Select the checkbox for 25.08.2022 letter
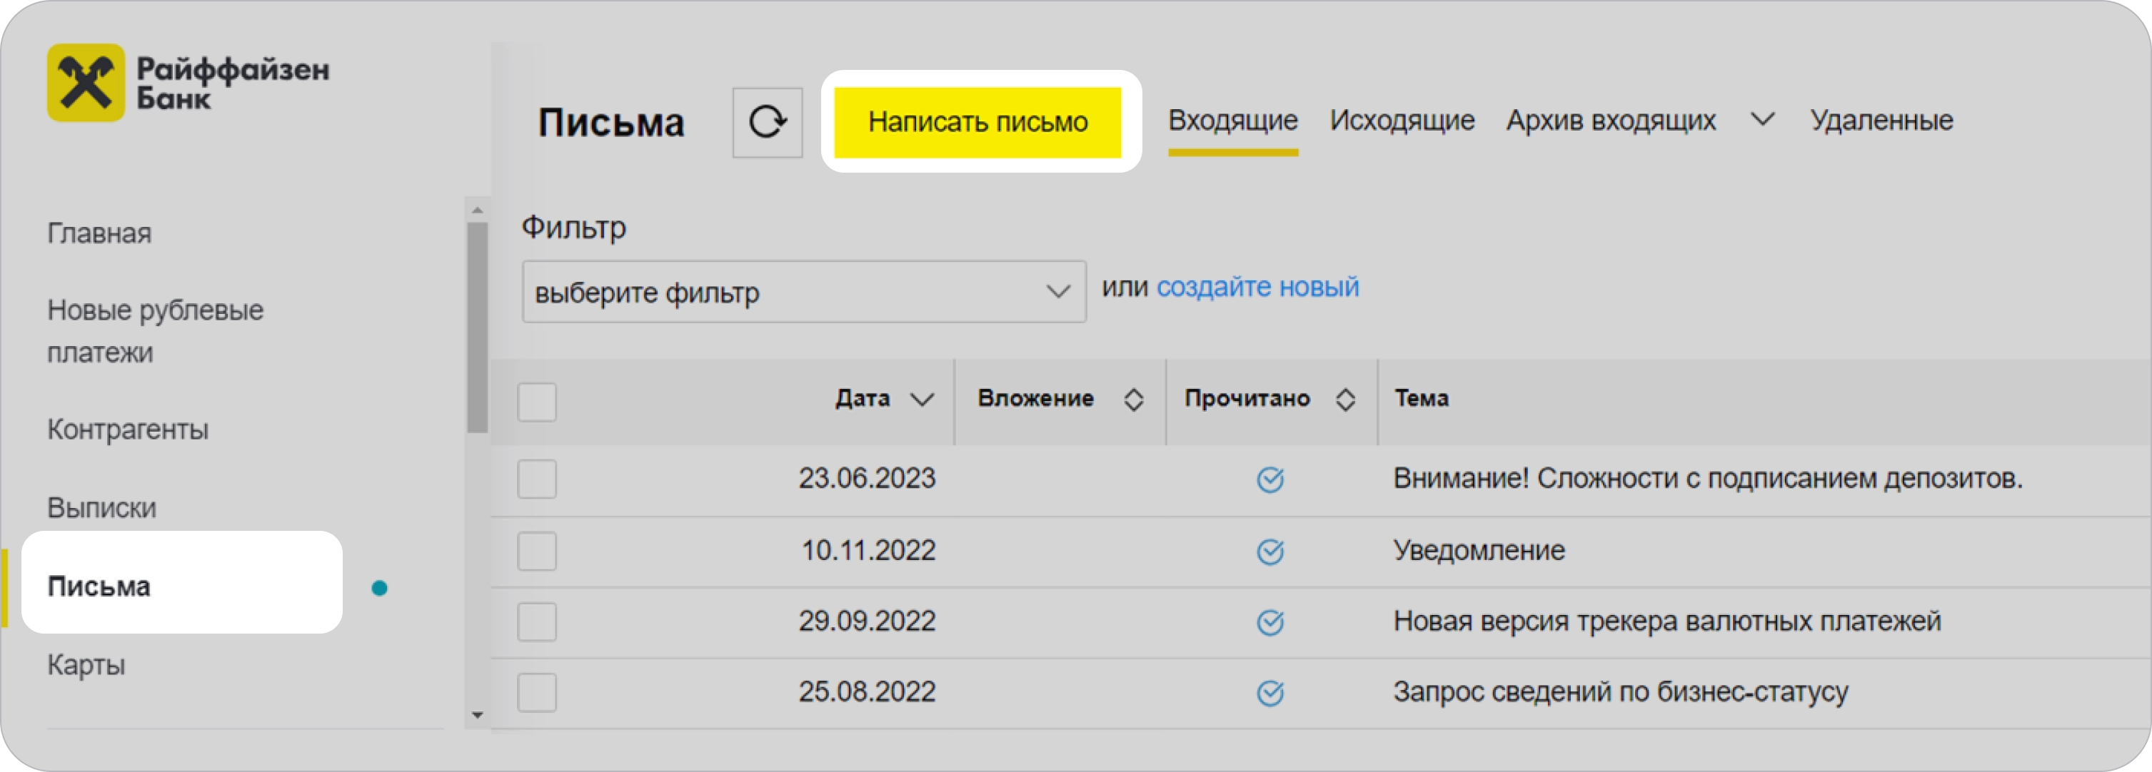 (x=536, y=693)
